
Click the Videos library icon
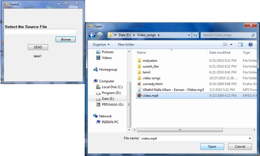pos(98,58)
